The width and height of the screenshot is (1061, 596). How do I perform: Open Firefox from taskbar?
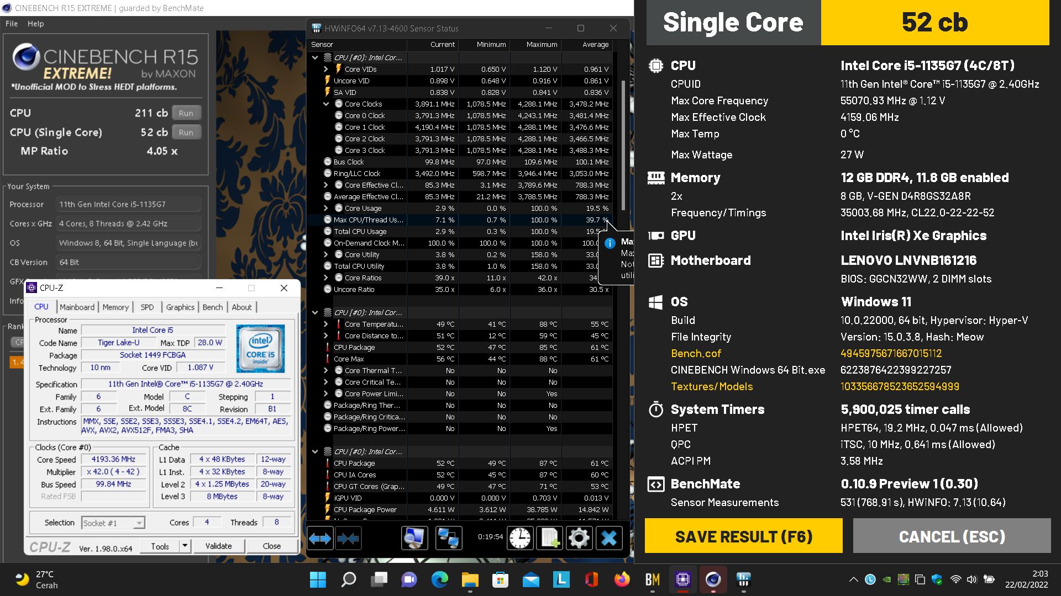pyautogui.click(x=622, y=579)
